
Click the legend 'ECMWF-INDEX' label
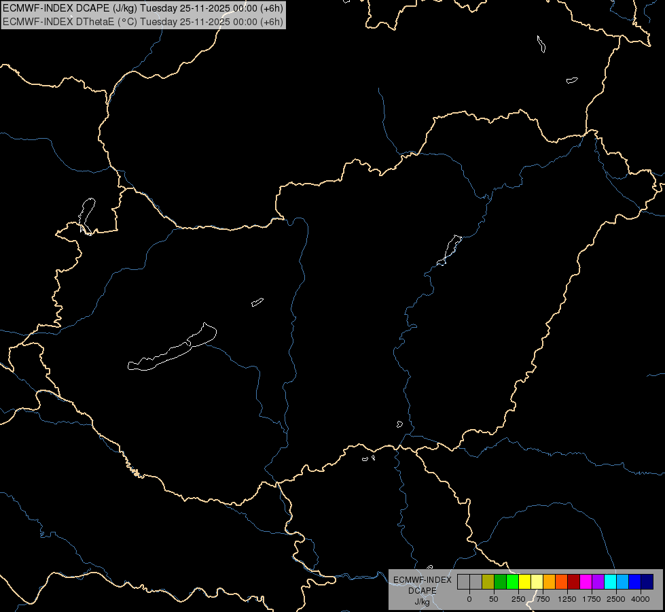click(423, 580)
